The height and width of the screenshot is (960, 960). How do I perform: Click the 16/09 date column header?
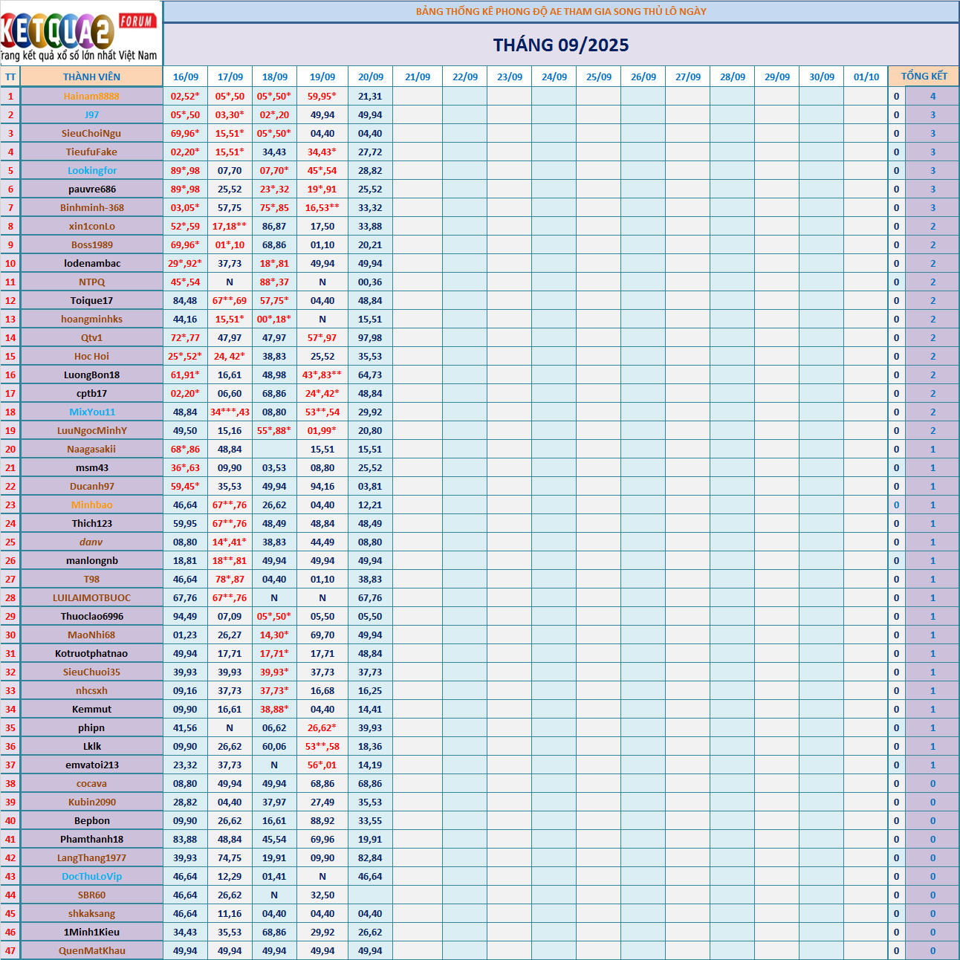[185, 77]
